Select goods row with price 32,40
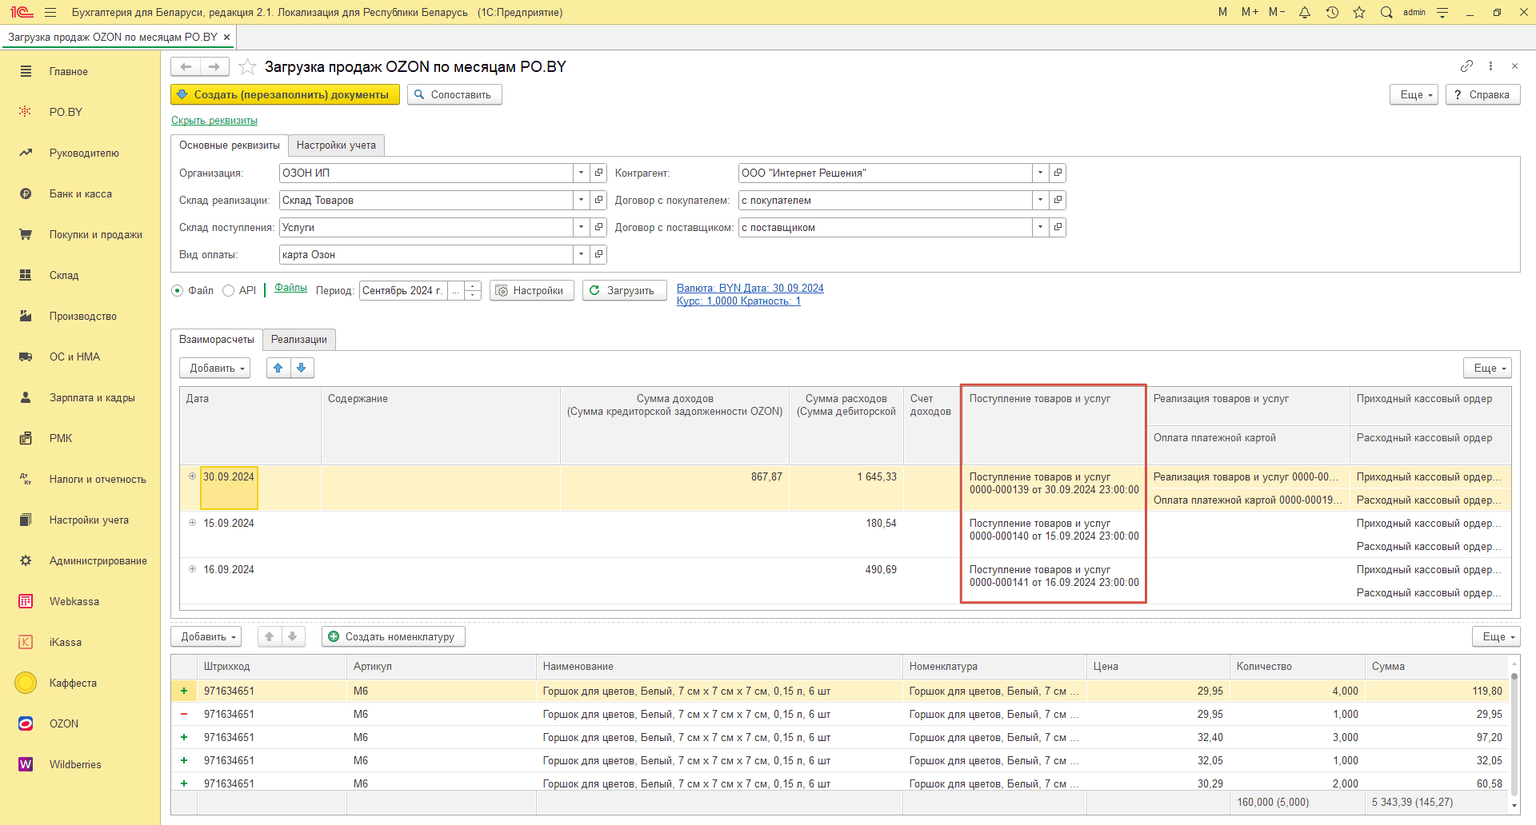The image size is (1536, 825). pyautogui.click(x=839, y=737)
